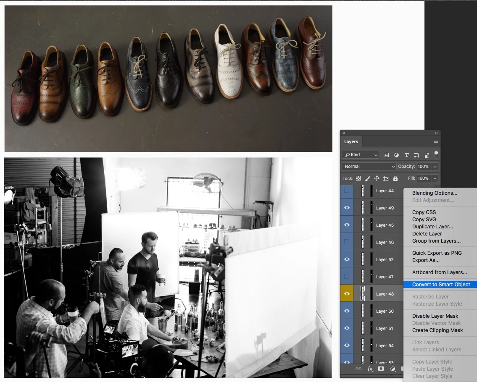Image resolution: width=477 pixels, height=382 pixels.
Task: Hide Layer 51 with eye icon
Action: click(x=346, y=328)
